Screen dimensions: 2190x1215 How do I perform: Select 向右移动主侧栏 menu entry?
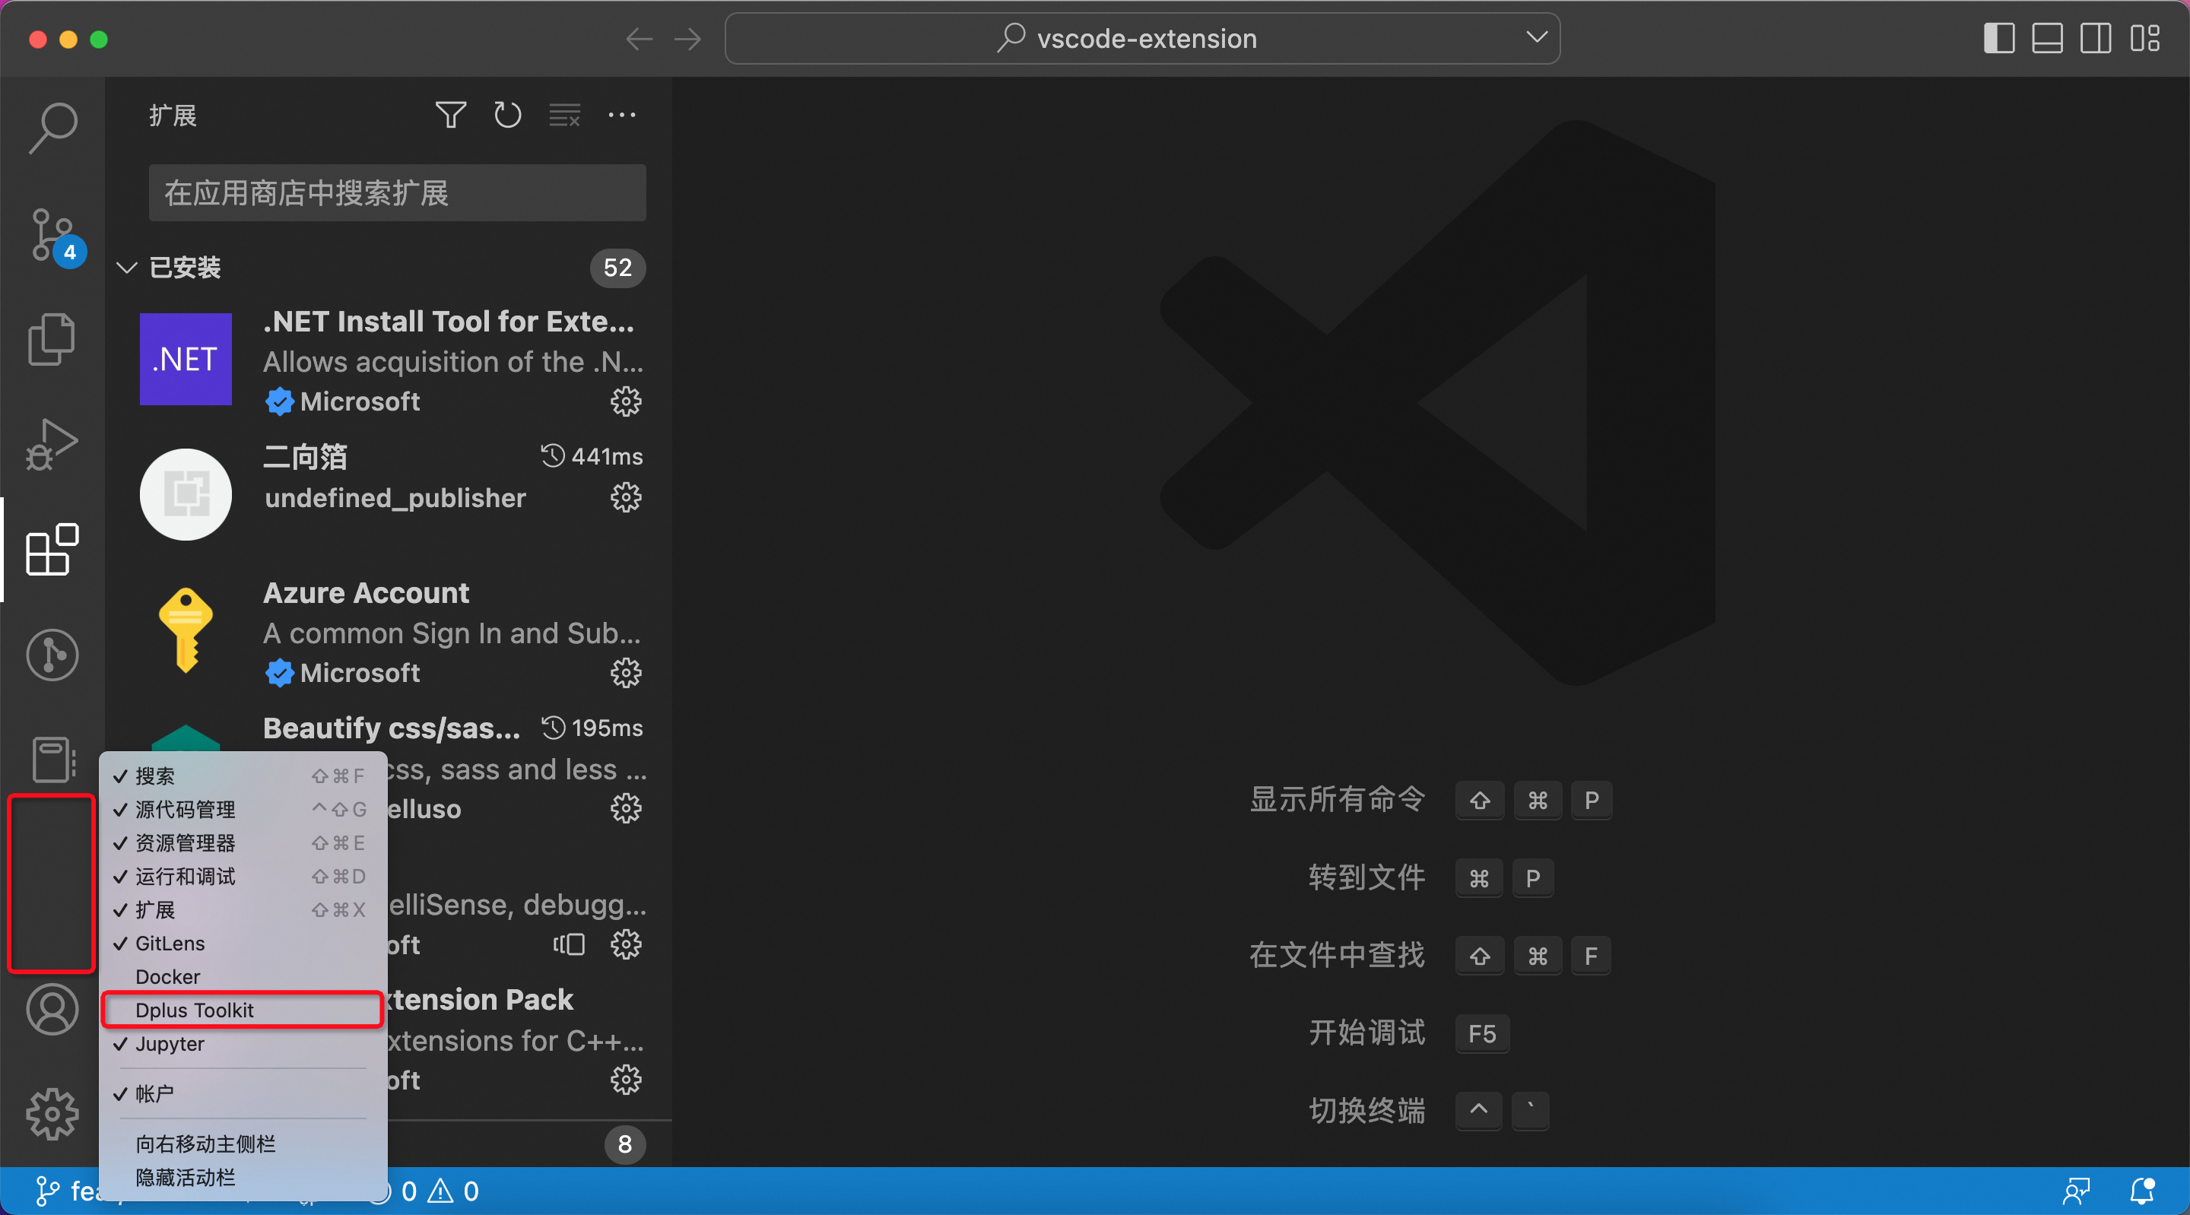point(243,1144)
